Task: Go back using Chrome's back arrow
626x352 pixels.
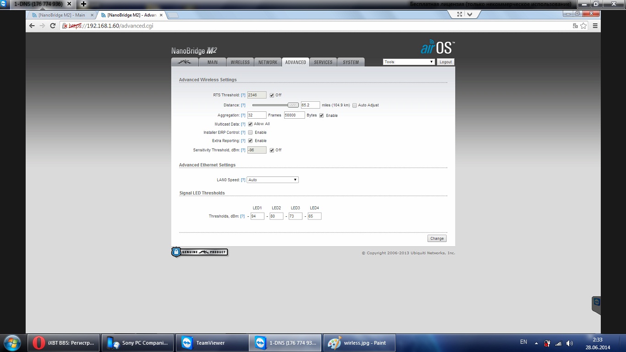Action: pos(32,26)
